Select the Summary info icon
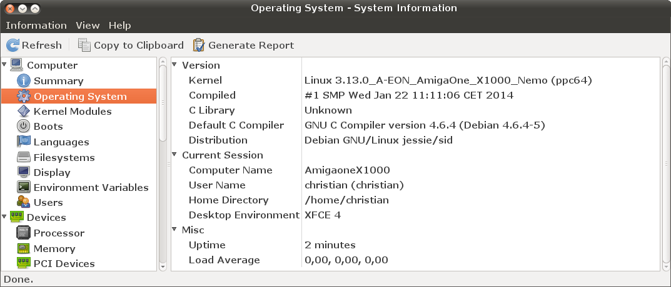 [x=23, y=80]
